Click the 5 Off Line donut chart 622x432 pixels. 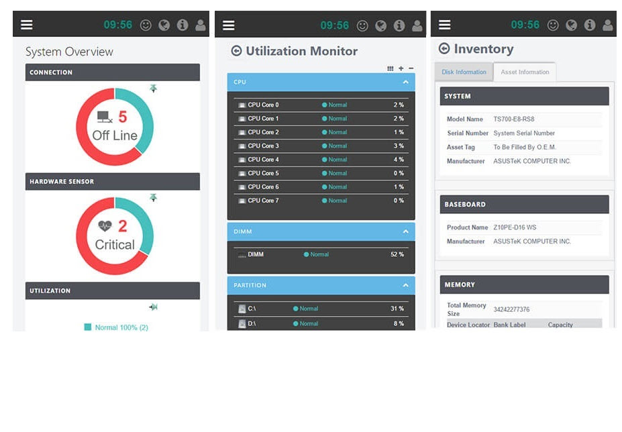pyautogui.click(x=115, y=127)
